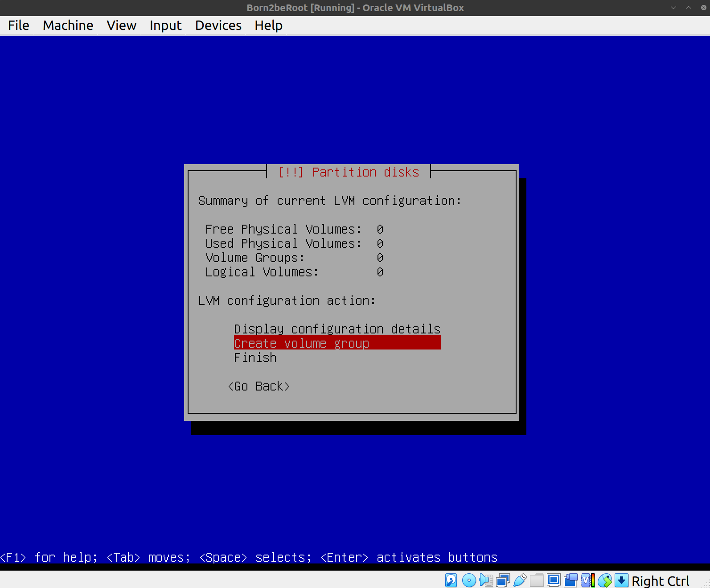Click the network adapters status icon
The width and height of the screenshot is (710, 588).
point(503,580)
